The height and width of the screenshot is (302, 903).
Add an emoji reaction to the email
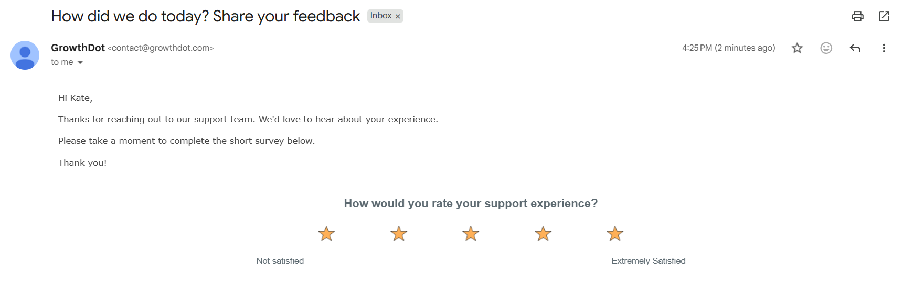click(826, 48)
